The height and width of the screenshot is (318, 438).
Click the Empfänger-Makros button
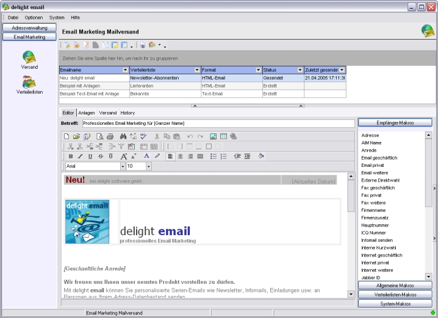[x=395, y=123]
